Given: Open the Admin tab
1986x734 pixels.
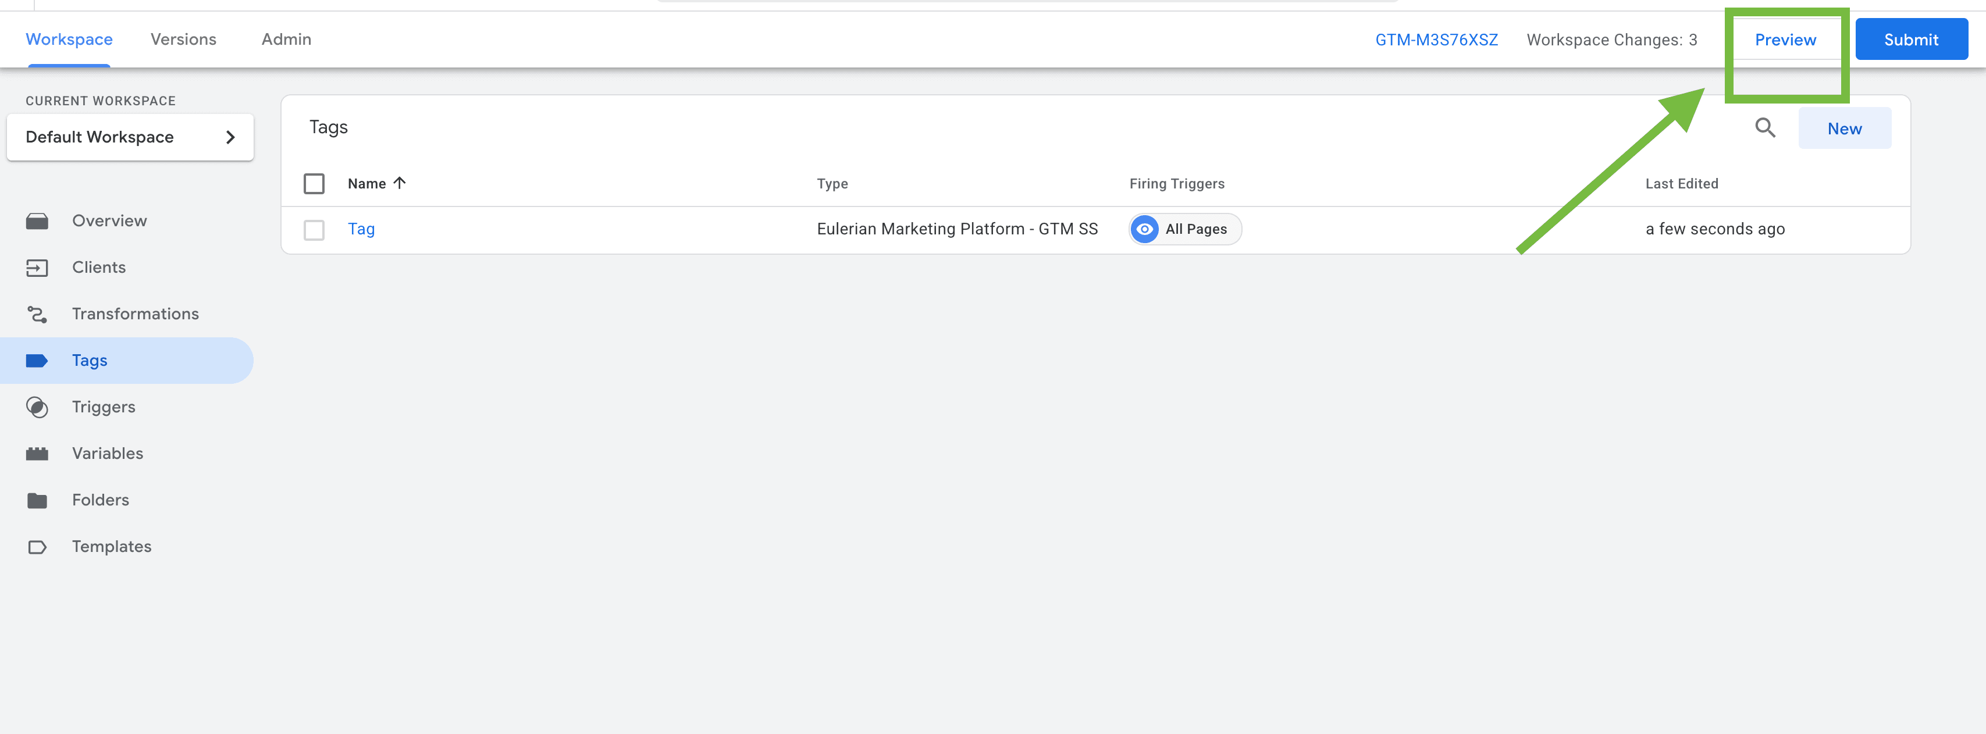Looking at the screenshot, I should (286, 38).
